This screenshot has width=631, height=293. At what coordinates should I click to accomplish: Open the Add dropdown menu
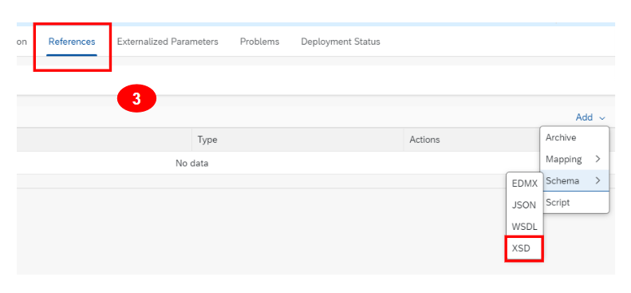click(590, 117)
